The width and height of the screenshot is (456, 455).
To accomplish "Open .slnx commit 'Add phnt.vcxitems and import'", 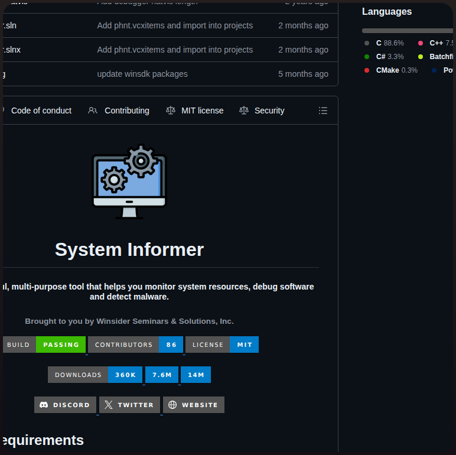I will point(175,50).
